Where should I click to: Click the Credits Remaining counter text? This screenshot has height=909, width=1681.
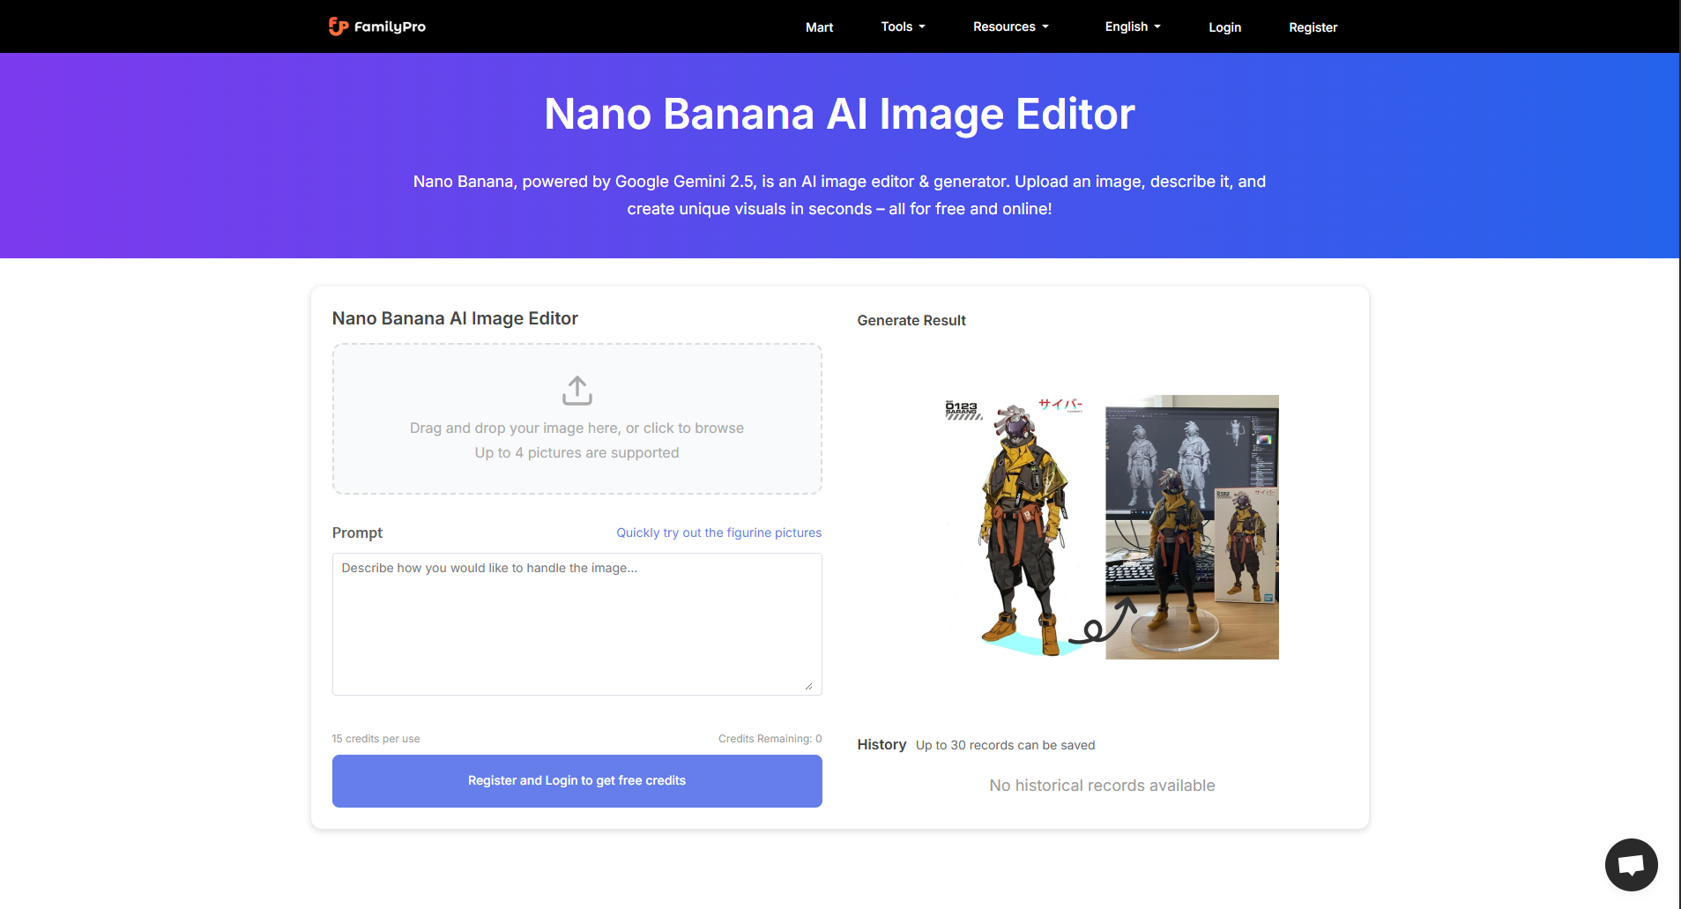click(x=769, y=739)
